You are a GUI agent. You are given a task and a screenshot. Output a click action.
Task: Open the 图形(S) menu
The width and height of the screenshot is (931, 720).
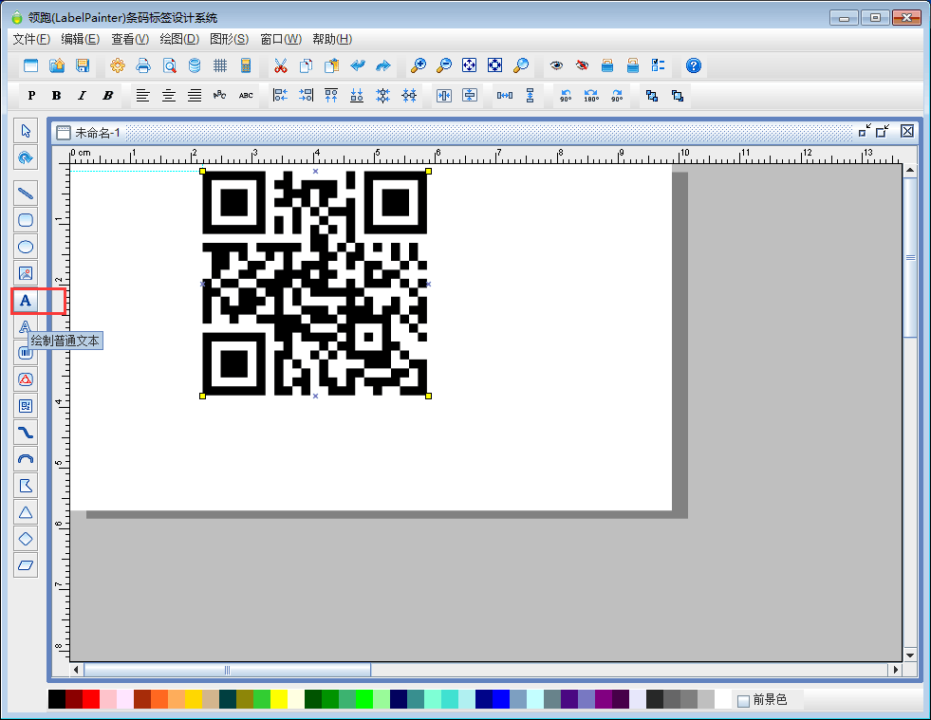coord(229,39)
